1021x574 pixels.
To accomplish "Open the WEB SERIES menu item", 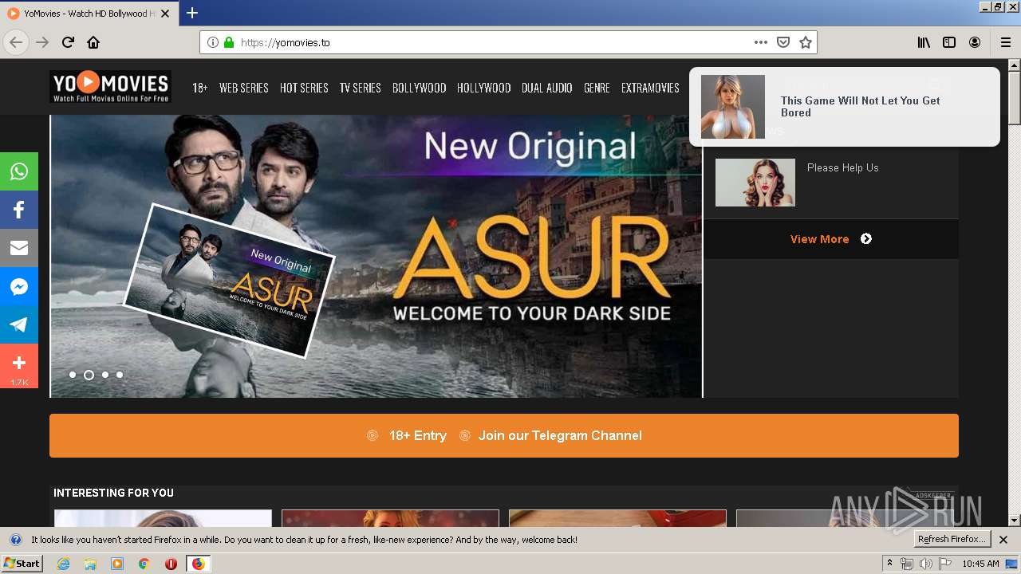I will 244,88.
